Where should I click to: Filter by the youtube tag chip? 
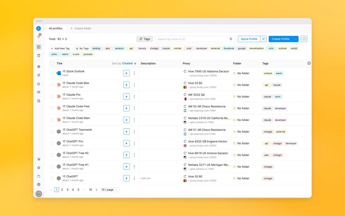88,54
